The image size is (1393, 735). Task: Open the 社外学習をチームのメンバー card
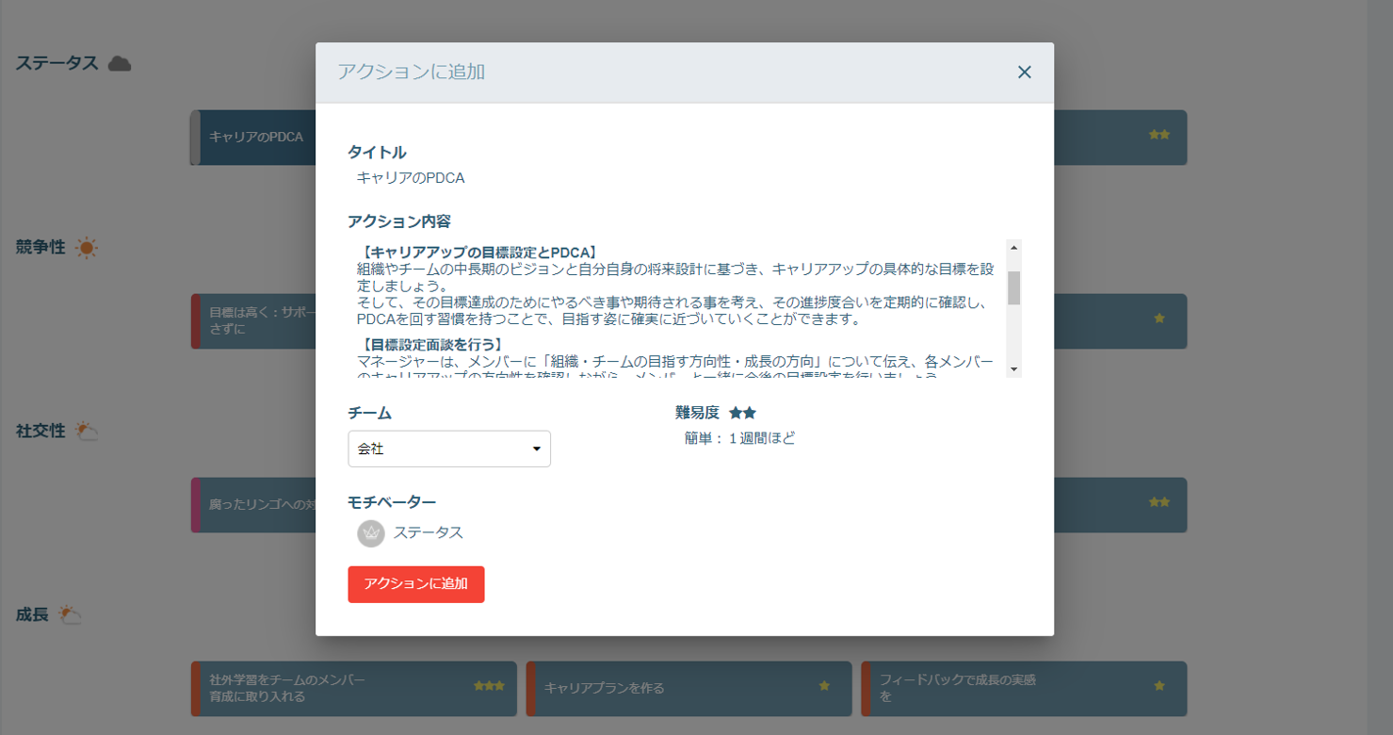click(x=353, y=689)
